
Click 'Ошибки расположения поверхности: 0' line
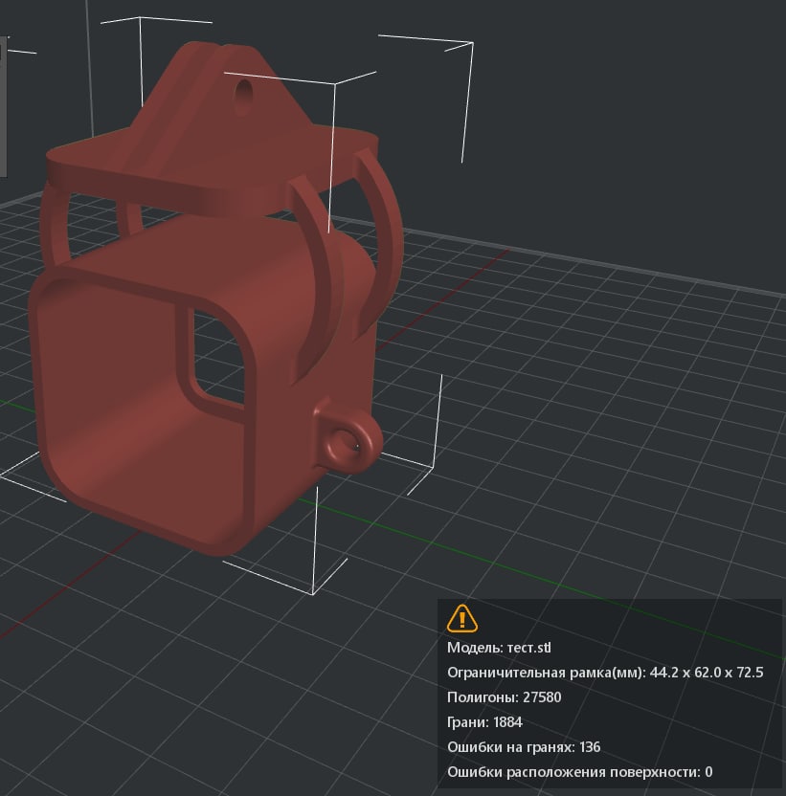(580, 772)
